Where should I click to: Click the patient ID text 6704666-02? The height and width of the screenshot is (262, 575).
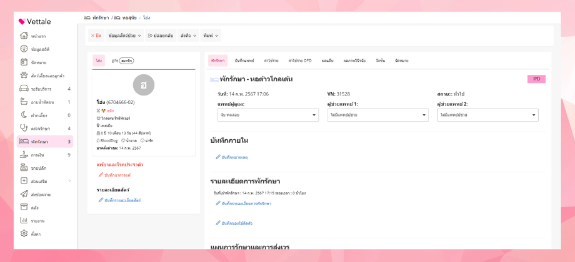(121, 102)
